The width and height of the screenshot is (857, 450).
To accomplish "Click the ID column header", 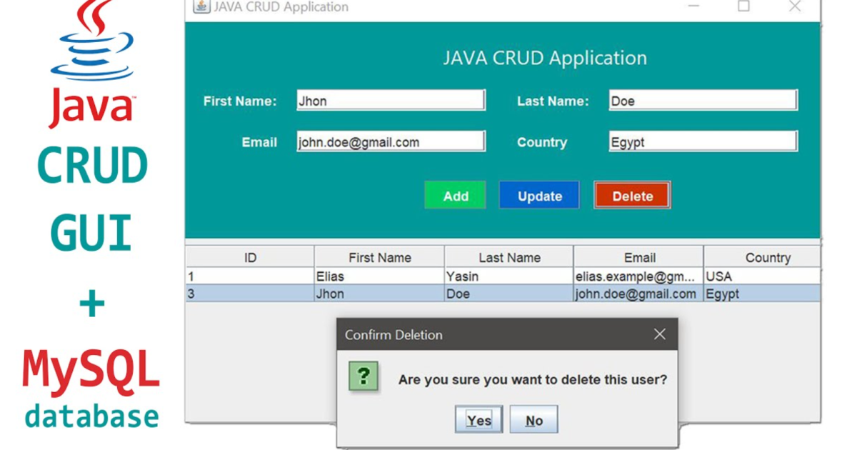I will click(x=249, y=257).
